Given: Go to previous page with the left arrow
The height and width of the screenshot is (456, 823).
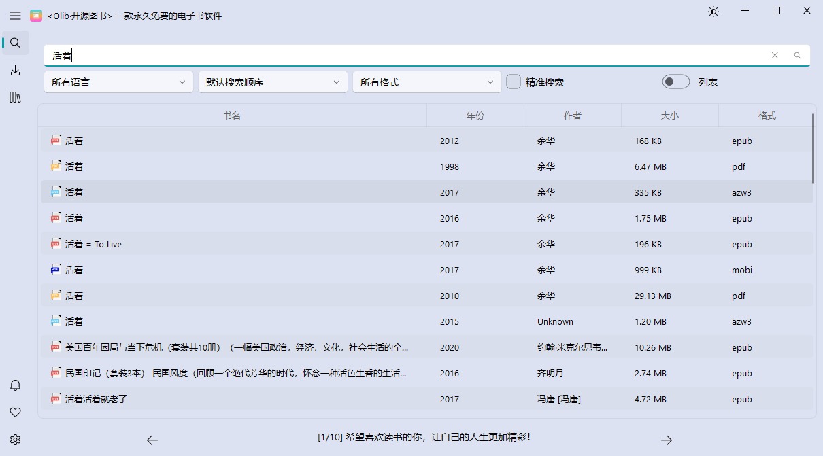Looking at the screenshot, I should (x=152, y=440).
